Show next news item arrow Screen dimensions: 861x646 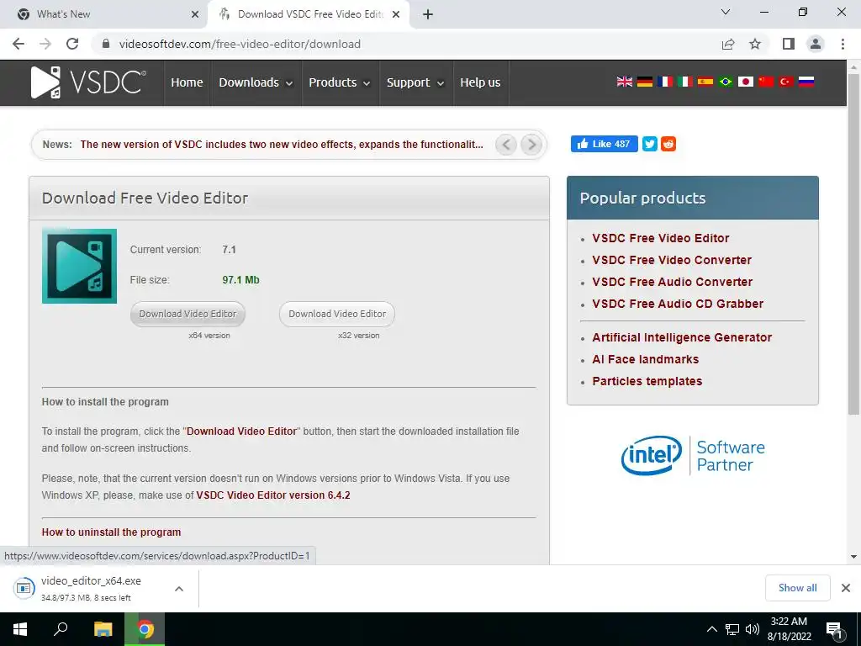(x=531, y=145)
